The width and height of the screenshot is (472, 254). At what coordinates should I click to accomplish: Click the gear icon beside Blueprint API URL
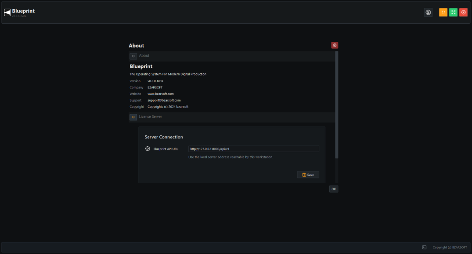click(x=148, y=149)
